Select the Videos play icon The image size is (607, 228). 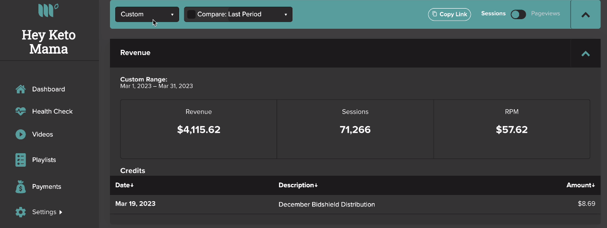tap(20, 135)
